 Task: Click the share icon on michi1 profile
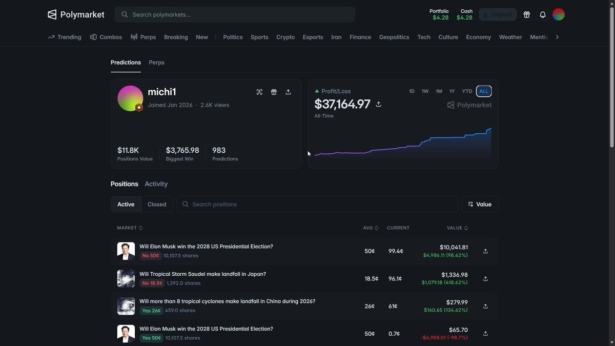coord(288,92)
